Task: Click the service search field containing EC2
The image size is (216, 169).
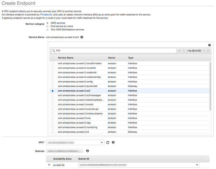Action: click(x=114, y=51)
